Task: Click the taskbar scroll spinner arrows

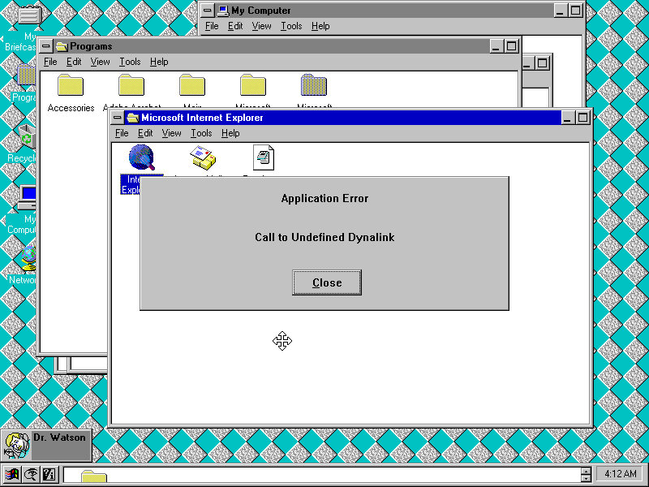Action: click(586, 475)
